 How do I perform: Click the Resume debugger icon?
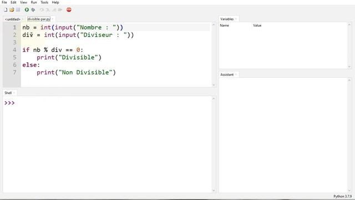[60, 10]
